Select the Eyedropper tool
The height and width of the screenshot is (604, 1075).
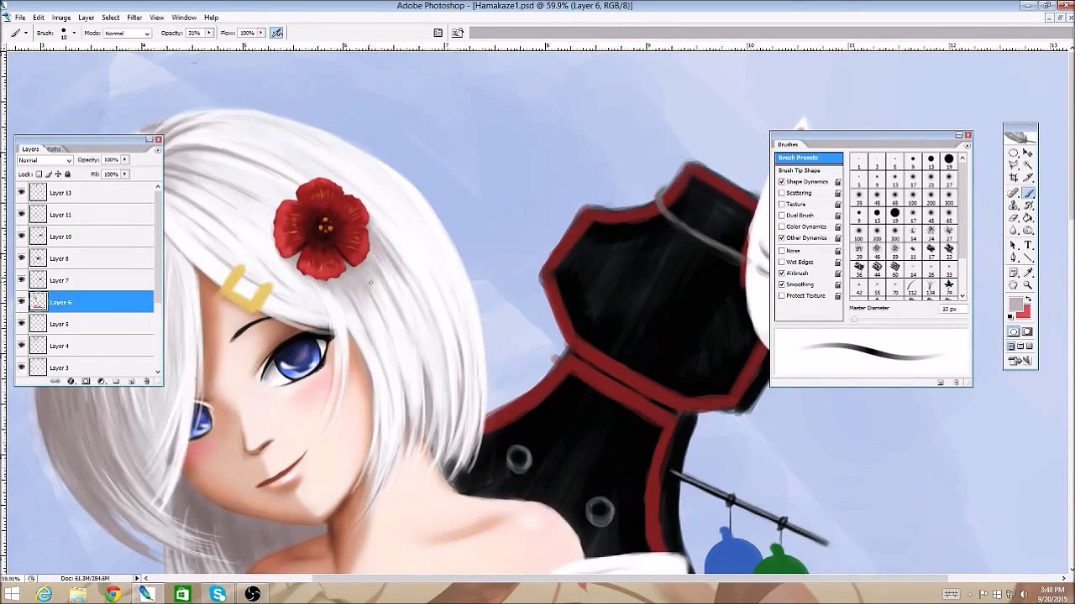click(x=1028, y=271)
